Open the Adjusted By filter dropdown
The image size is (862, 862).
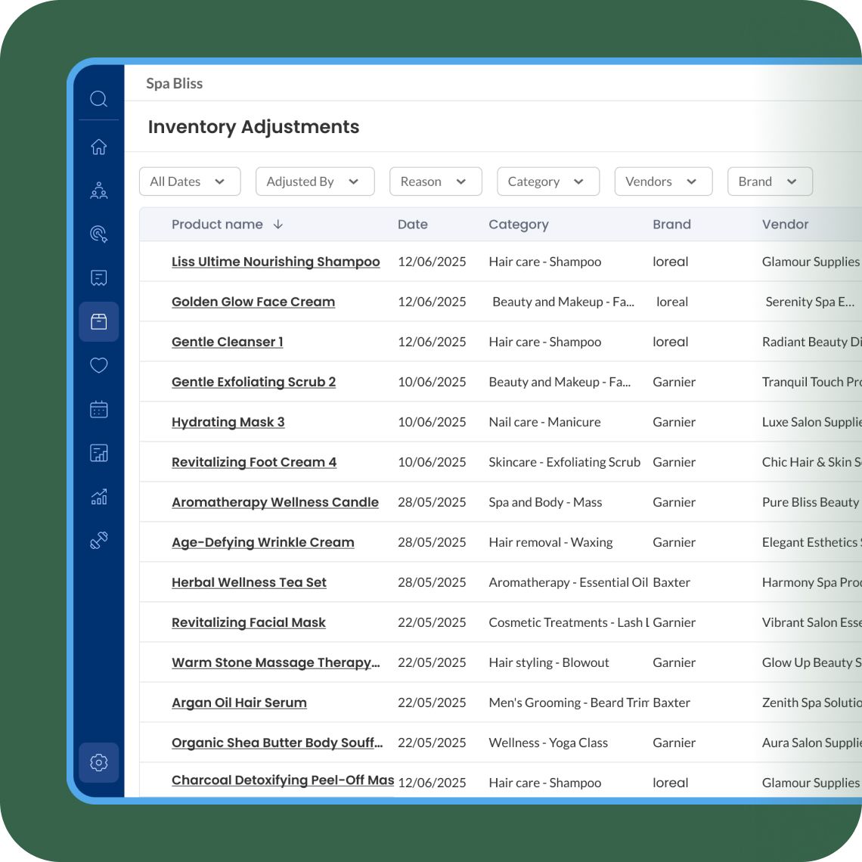315,181
